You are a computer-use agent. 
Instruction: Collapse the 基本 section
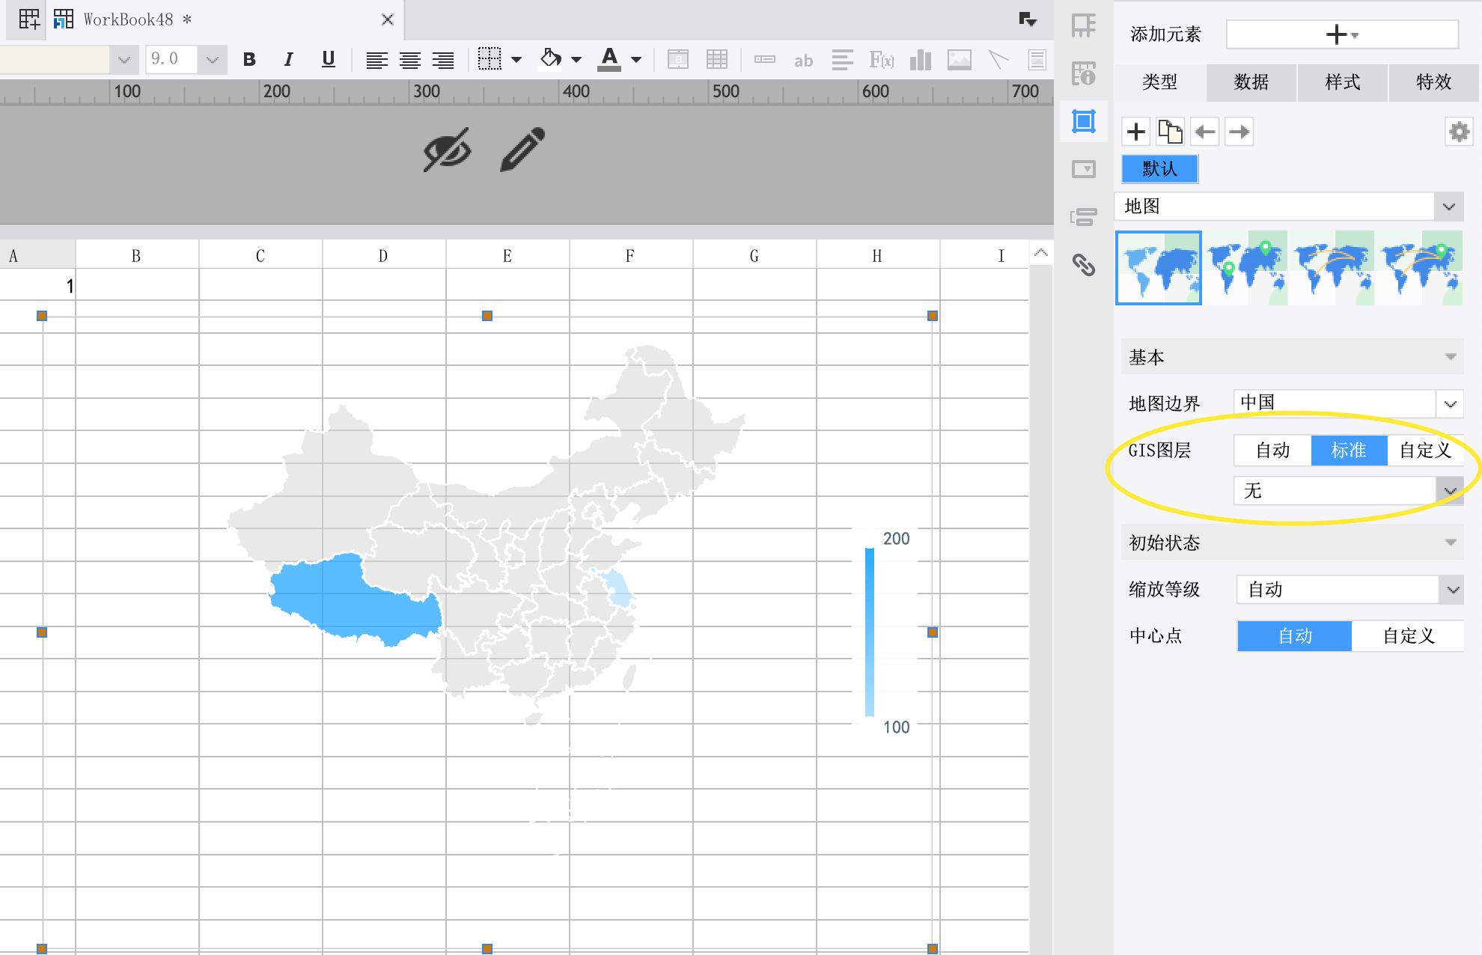pyautogui.click(x=1292, y=357)
